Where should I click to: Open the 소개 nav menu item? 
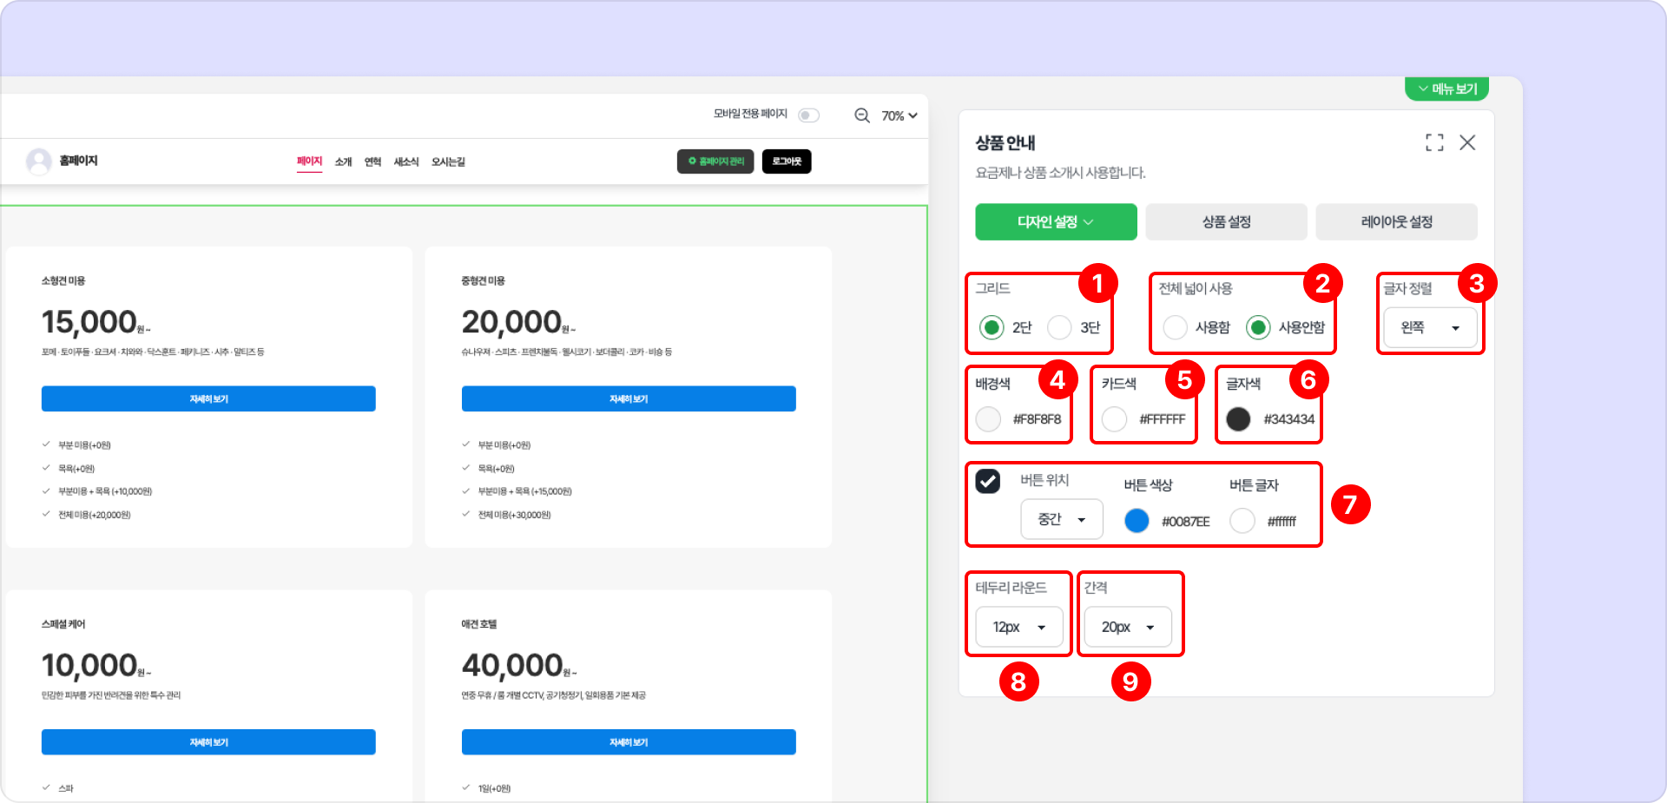click(x=344, y=162)
